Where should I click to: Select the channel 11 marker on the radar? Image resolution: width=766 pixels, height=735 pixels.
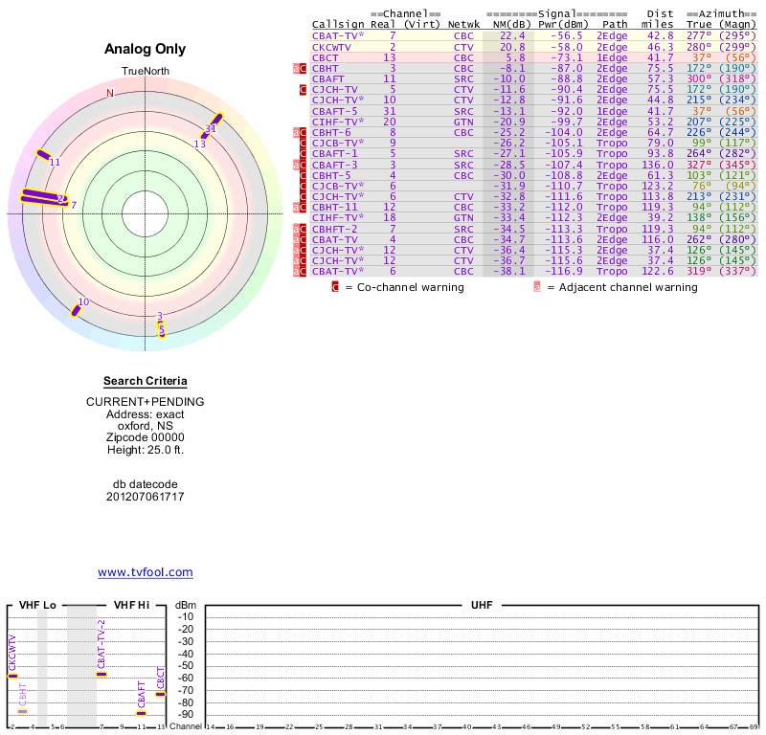(x=43, y=154)
